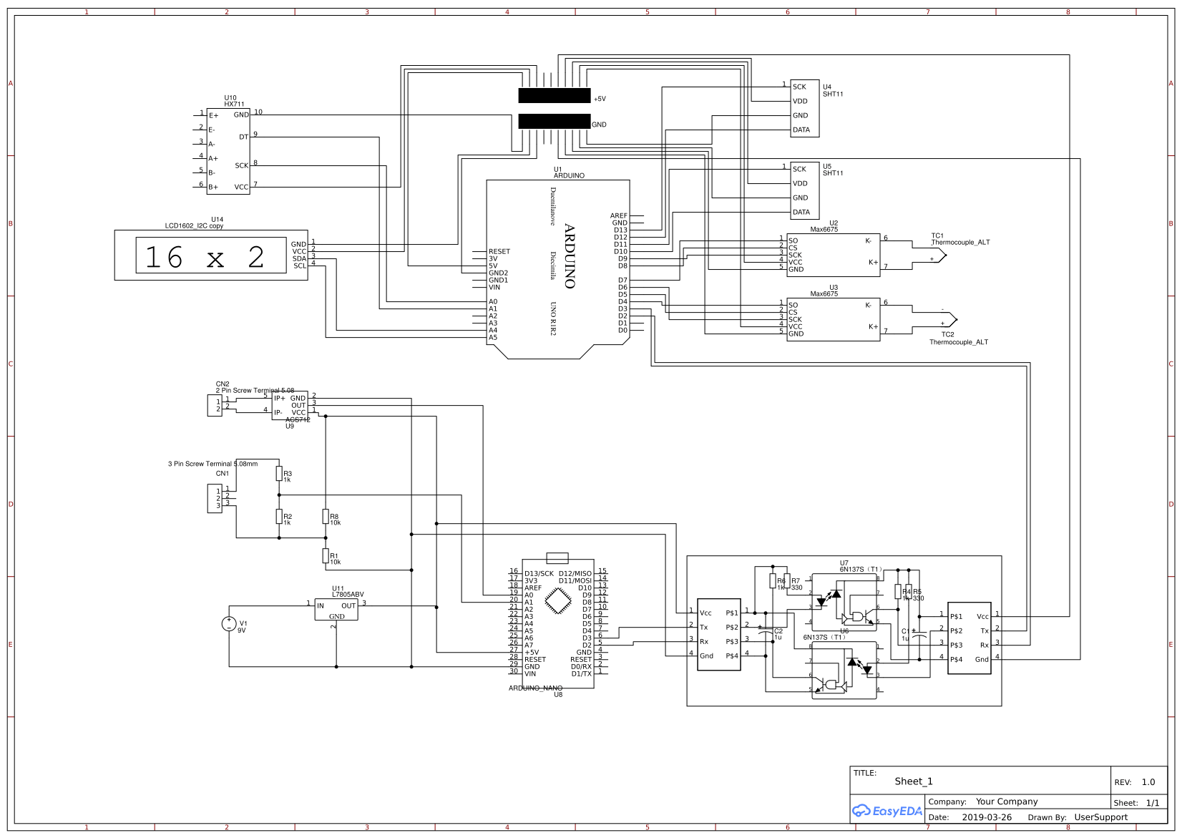Click the U3 Max6675 chip symbol
Screen dimensions: 1182x838
pos(833,319)
